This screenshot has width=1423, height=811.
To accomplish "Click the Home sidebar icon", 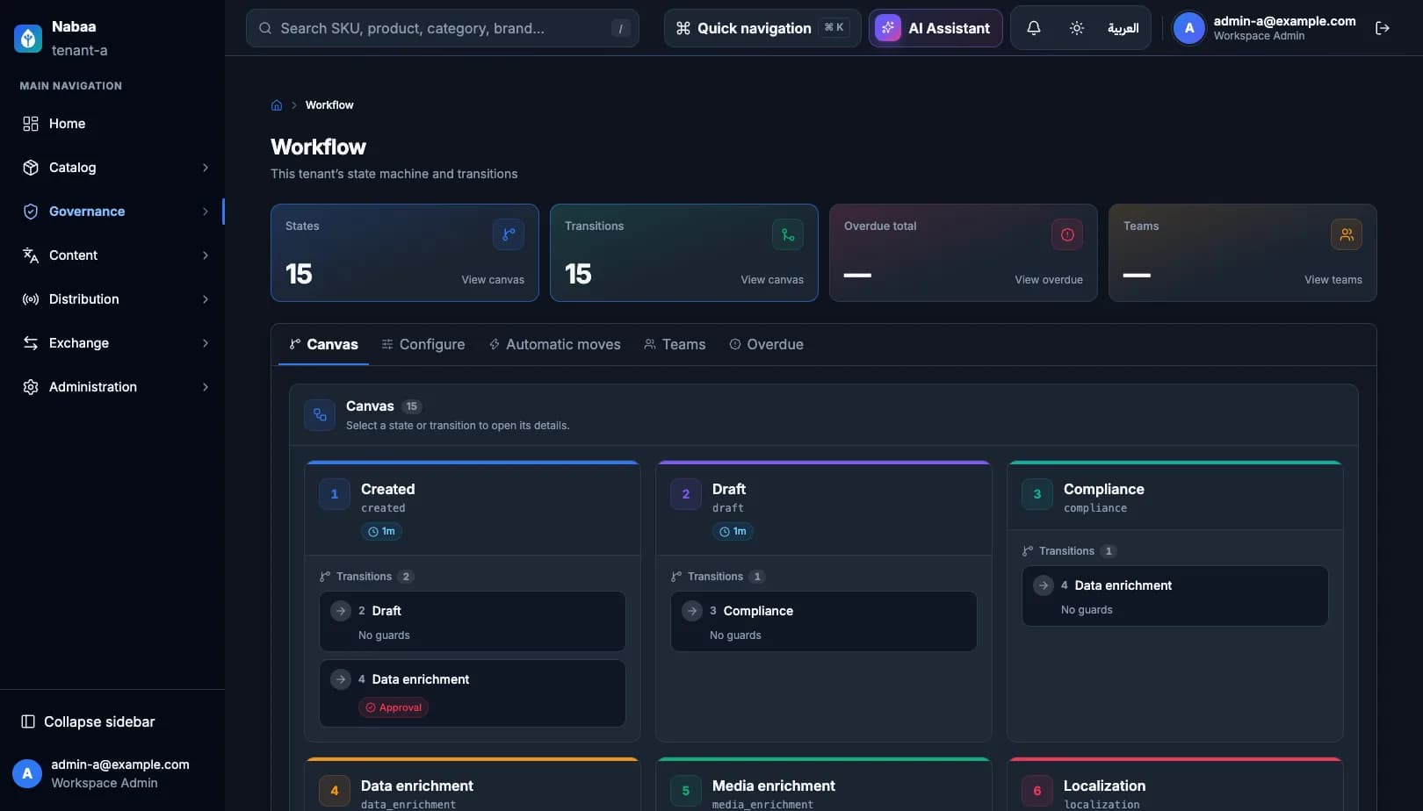I will click(31, 124).
